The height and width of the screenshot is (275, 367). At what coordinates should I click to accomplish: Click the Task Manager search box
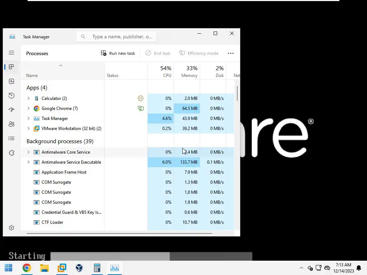(x=116, y=37)
